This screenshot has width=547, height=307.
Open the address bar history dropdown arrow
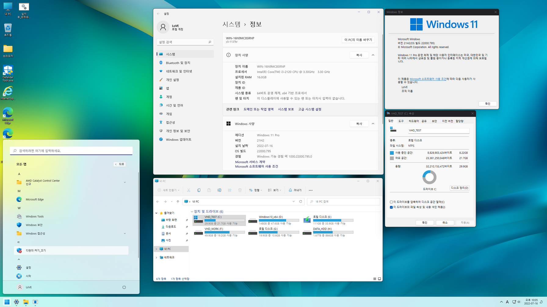[x=293, y=201]
